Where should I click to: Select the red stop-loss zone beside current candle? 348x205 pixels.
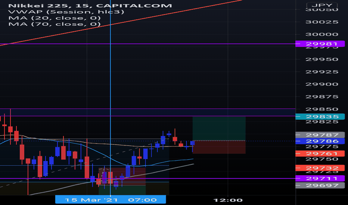pyautogui.click(x=219, y=147)
